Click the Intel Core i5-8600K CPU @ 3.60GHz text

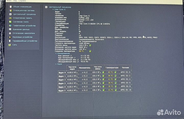coord(94,24)
